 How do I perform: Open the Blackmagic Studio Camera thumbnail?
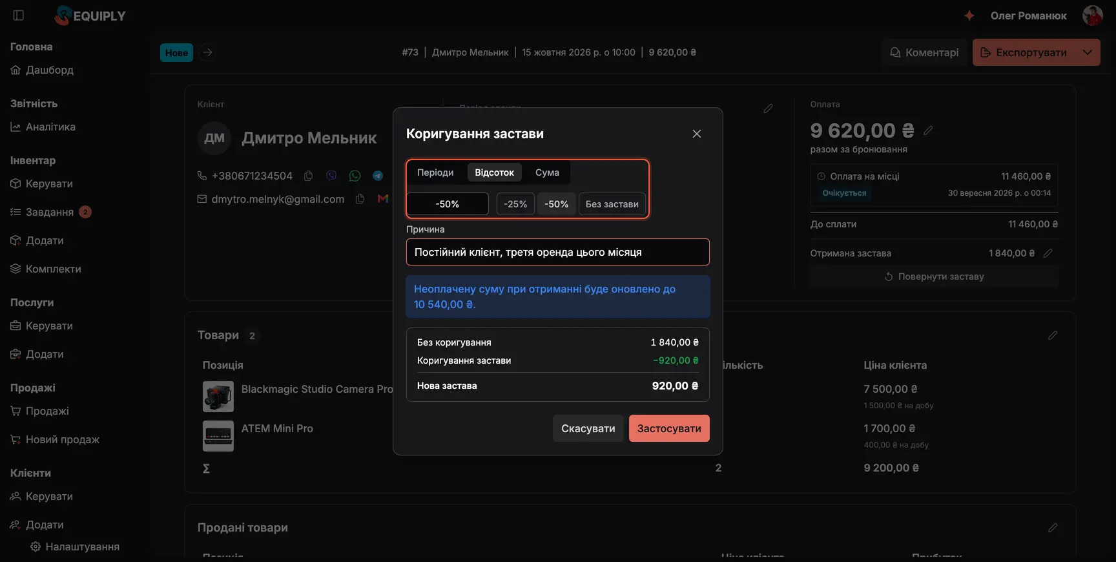click(218, 397)
